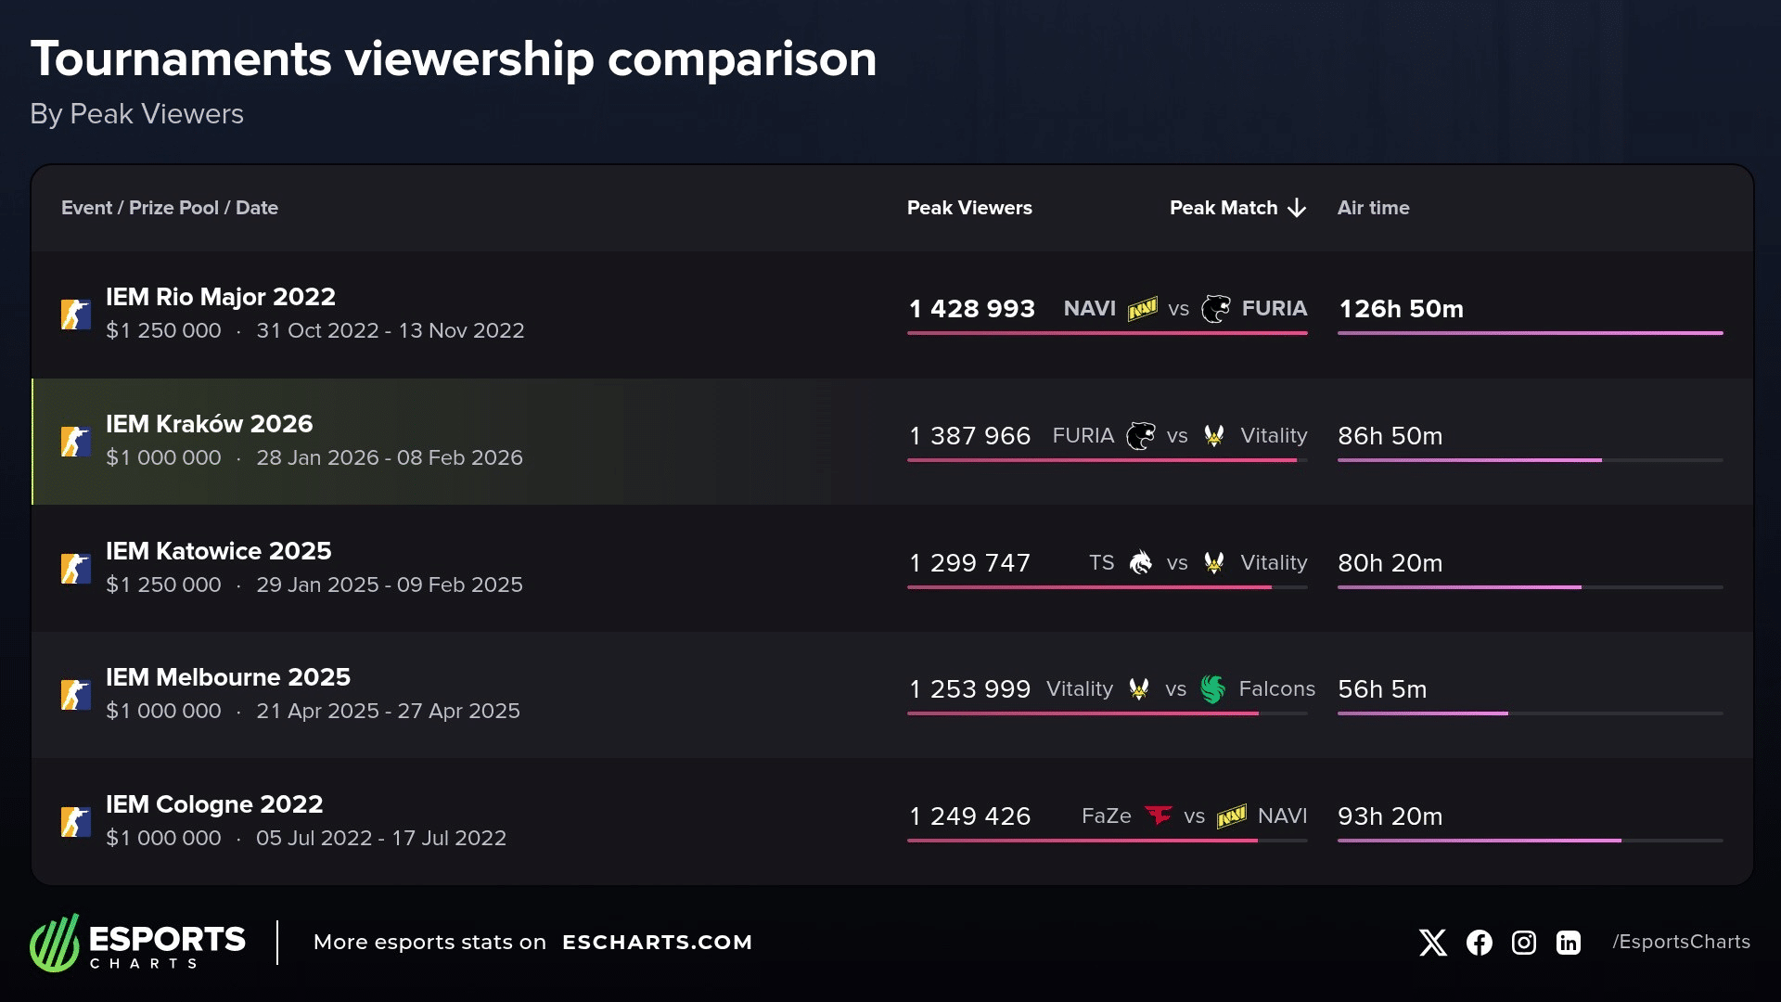Click the FURIA panther logo in the Kraków row

pos(1140,435)
